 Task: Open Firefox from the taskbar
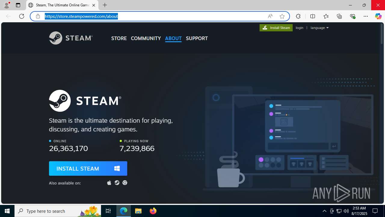click(153, 211)
